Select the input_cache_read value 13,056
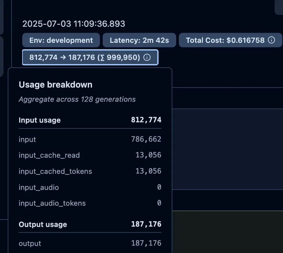Screen dimensions: 283x253 148,155
